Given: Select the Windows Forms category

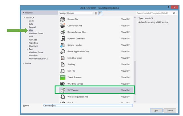Looking at the screenshot, I should tap(36, 33).
